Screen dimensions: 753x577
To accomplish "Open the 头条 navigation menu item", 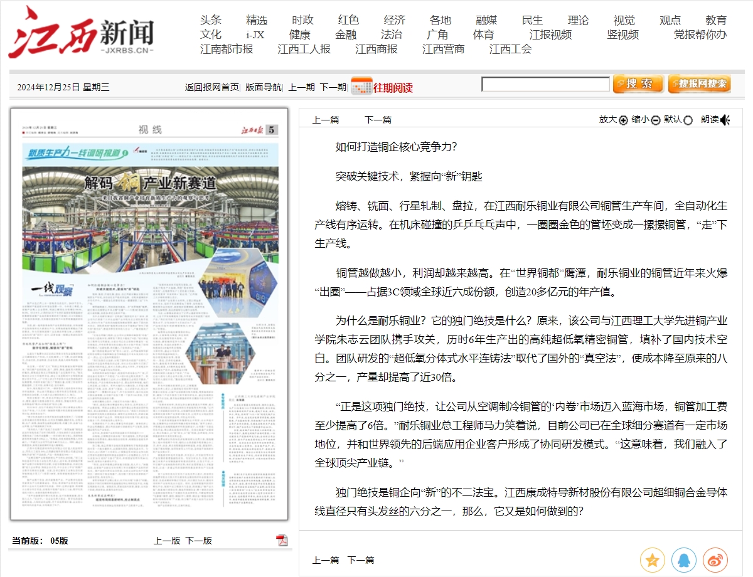I will point(211,20).
